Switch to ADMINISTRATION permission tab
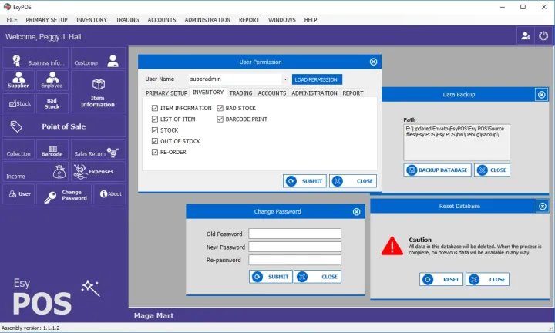The height and width of the screenshot is (333, 555). 314,93
